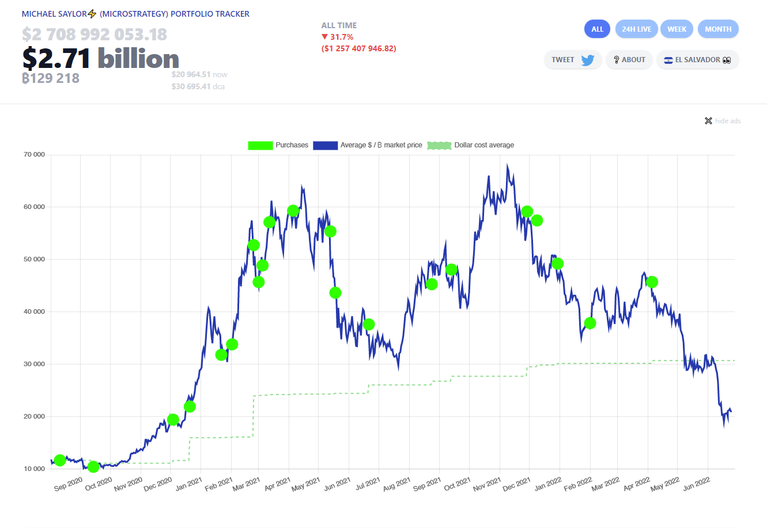
Task: Click the purchase marker near Sep 2020 low
Action: [93, 466]
